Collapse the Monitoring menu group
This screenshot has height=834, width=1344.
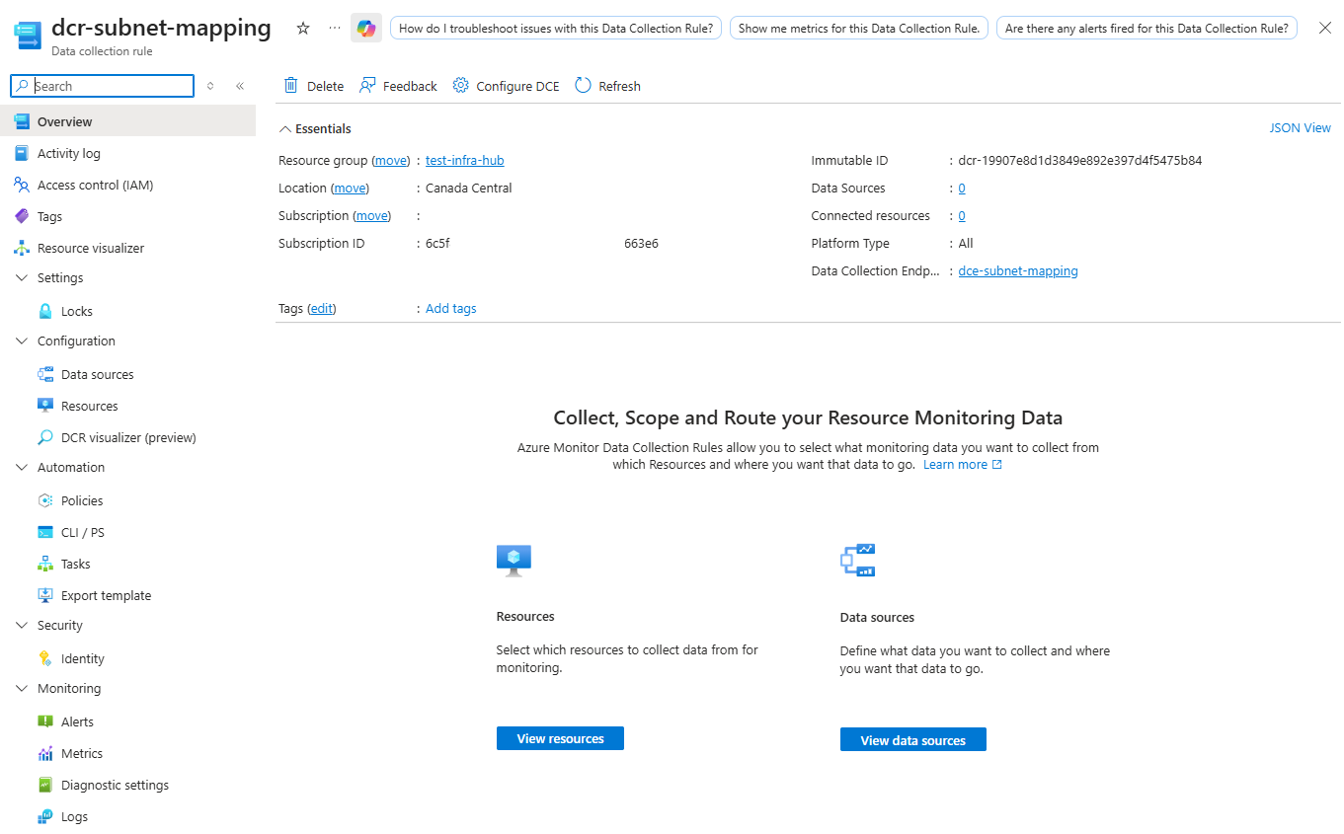click(22, 688)
